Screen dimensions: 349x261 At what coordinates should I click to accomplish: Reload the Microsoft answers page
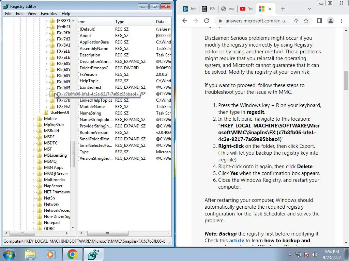tap(207, 21)
